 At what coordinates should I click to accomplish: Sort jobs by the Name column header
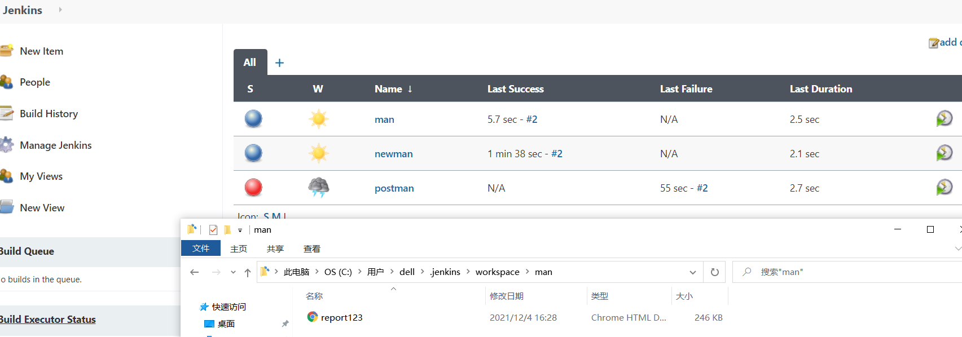click(x=394, y=89)
